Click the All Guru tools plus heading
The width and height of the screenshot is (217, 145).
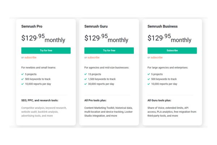[159, 100]
